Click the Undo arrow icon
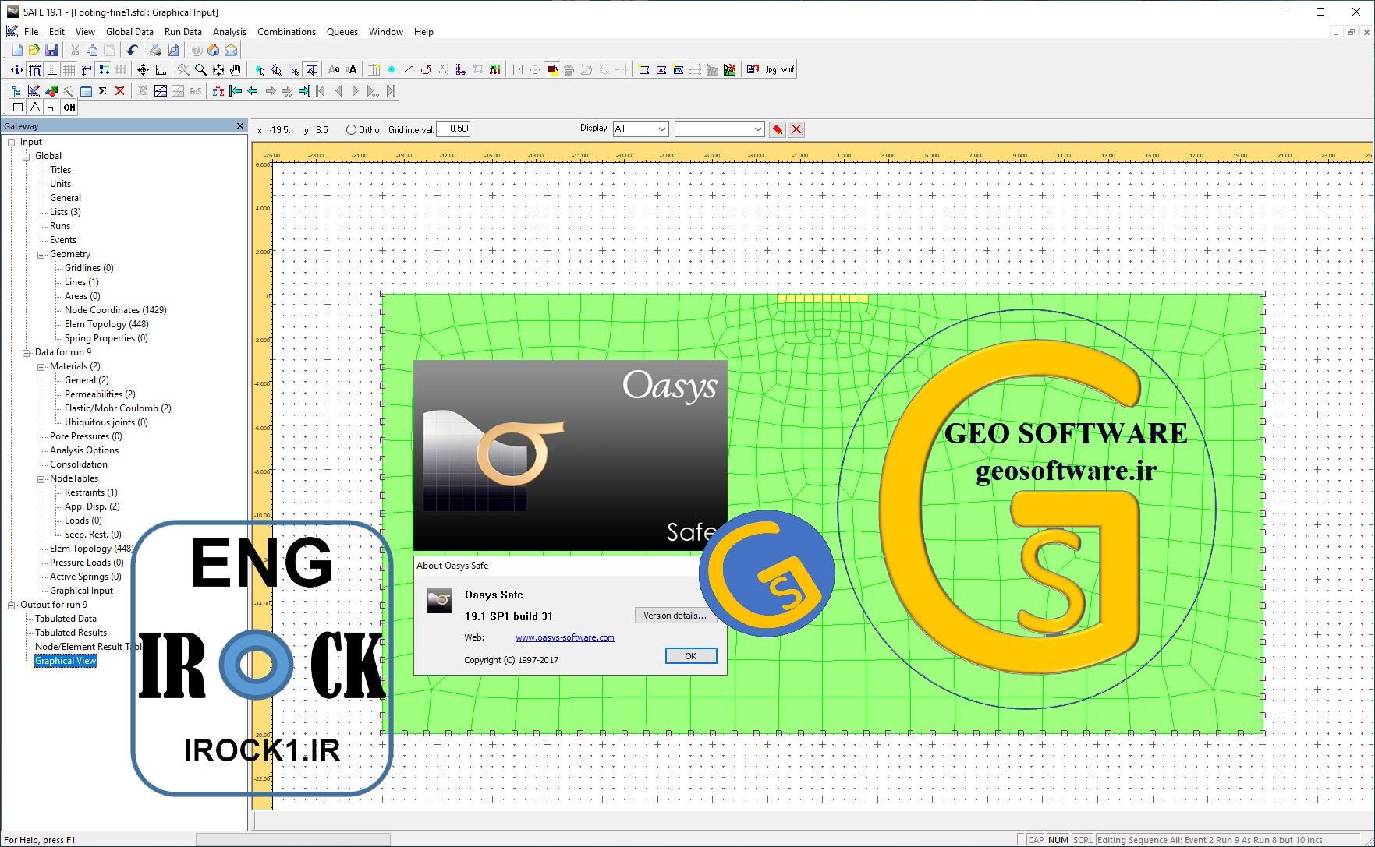 133,50
